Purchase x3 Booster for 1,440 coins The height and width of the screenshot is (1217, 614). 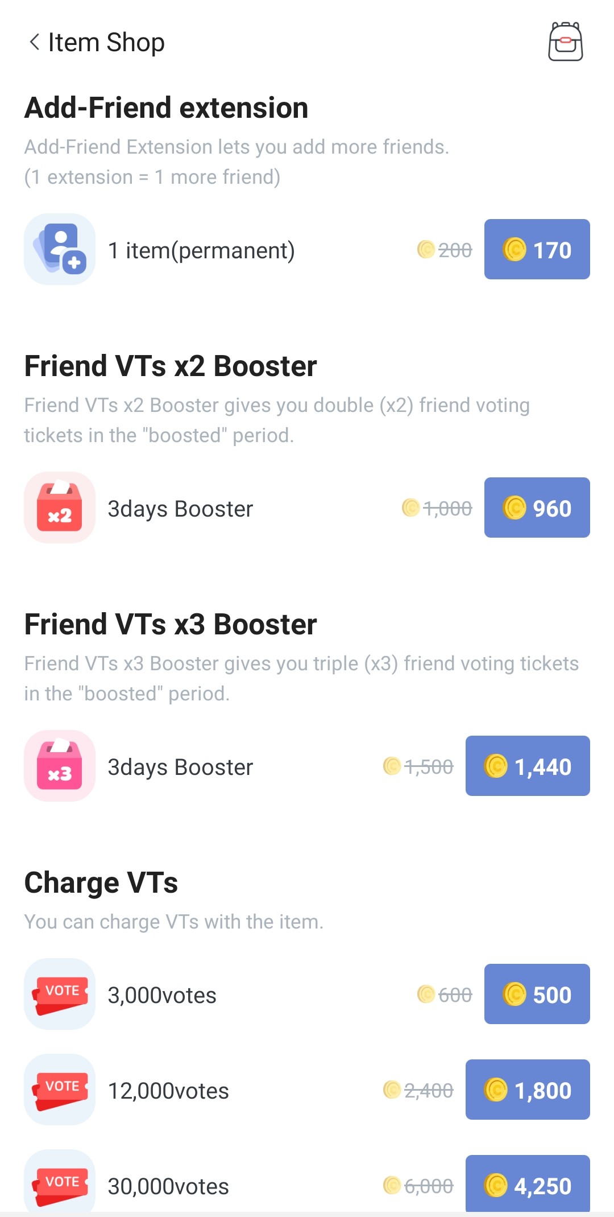pos(527,766)
